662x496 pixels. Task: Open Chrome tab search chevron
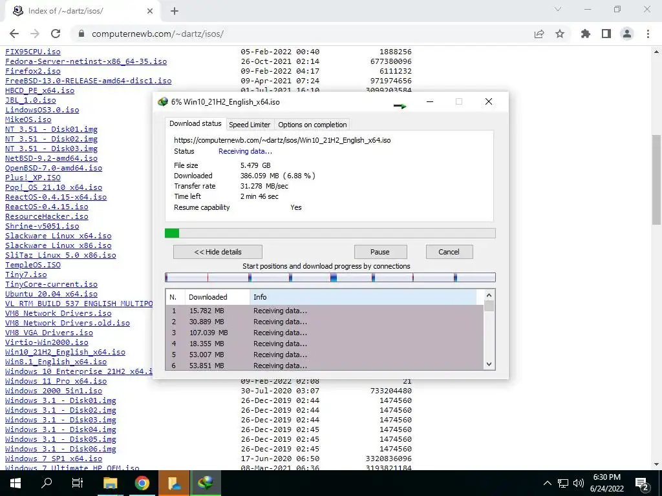pos(558,9)
